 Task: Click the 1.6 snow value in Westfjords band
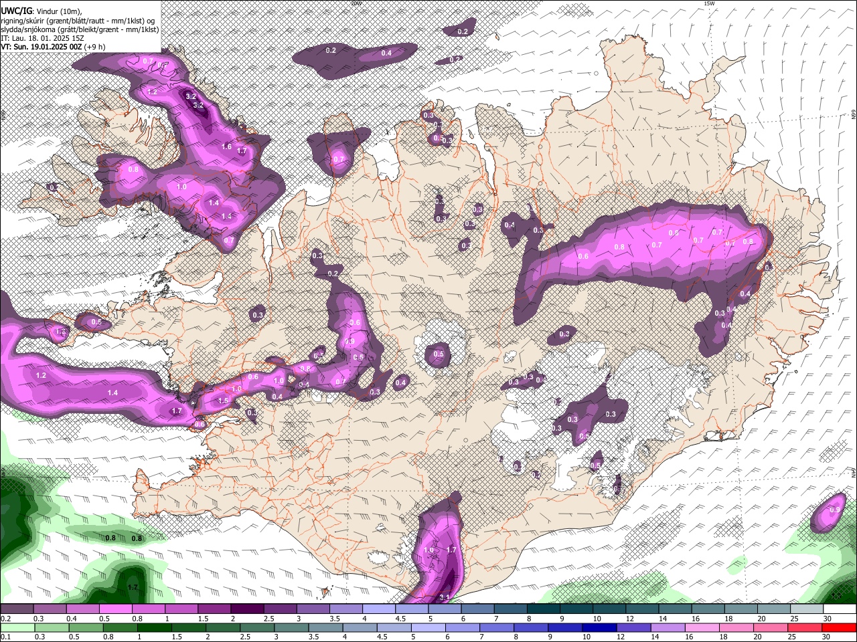pos(226,146)
